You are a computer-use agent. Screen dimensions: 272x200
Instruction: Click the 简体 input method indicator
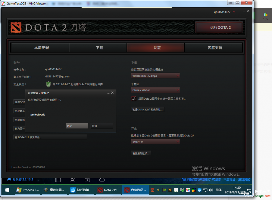click(x=219, y=190)
